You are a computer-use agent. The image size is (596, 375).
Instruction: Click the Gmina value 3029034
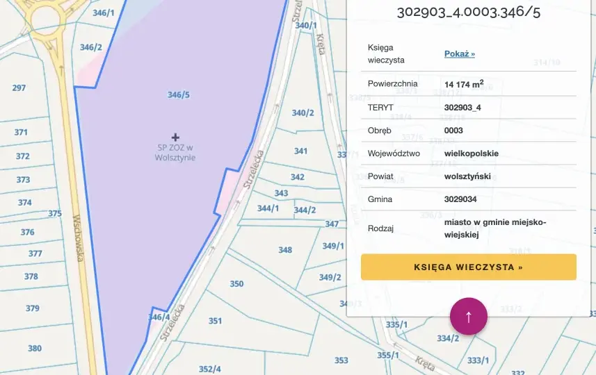tap(460, 199)
